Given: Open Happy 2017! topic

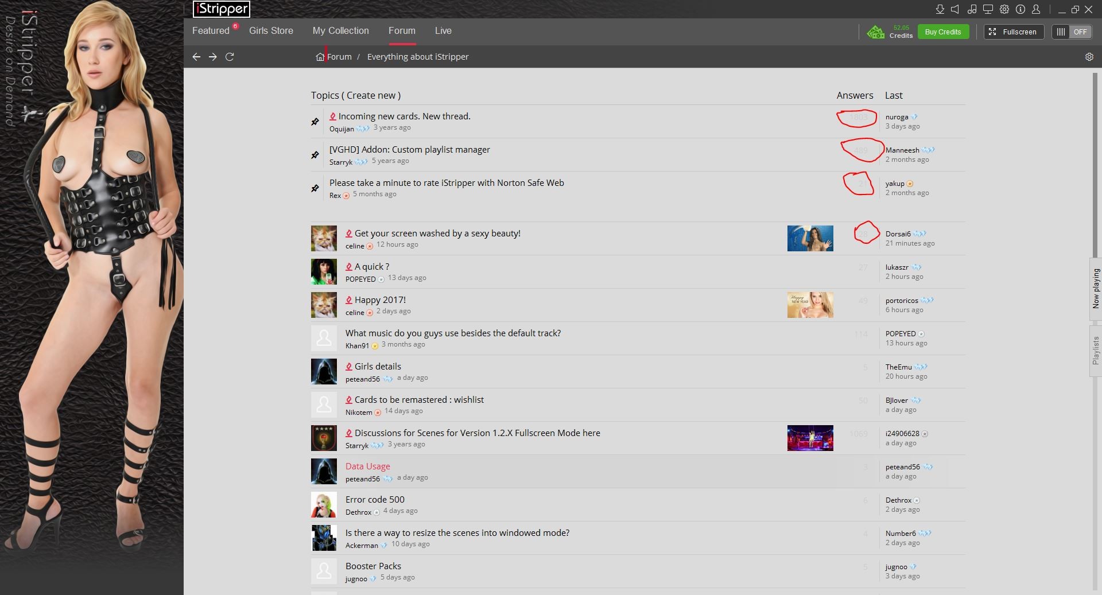Looking at the screenshot, I should pos(380,300).
